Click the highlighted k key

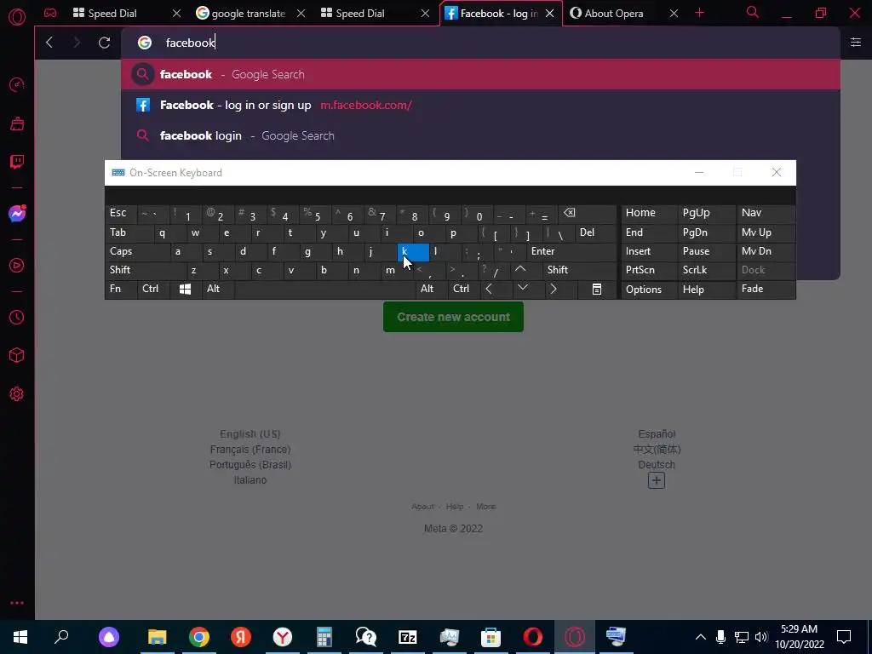[413, 252]
